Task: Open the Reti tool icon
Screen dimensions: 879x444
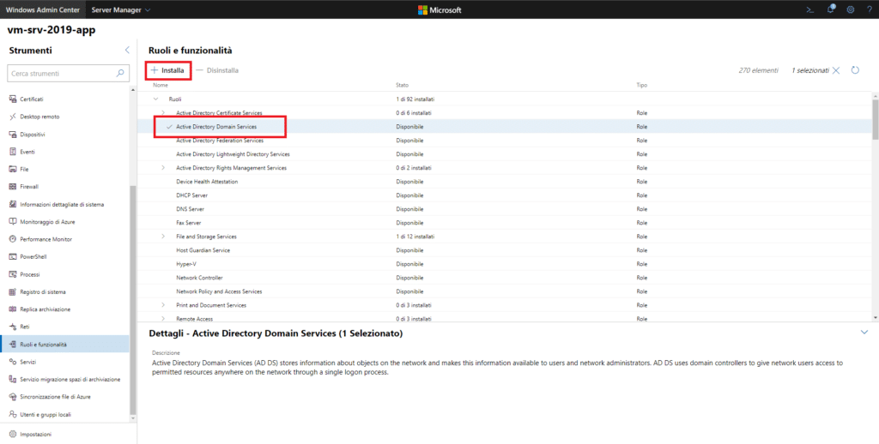Action: tap(13, 327)
